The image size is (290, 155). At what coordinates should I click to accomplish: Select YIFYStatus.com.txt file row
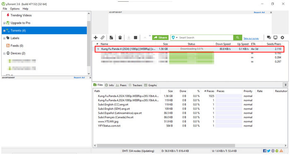coord(190,126)
